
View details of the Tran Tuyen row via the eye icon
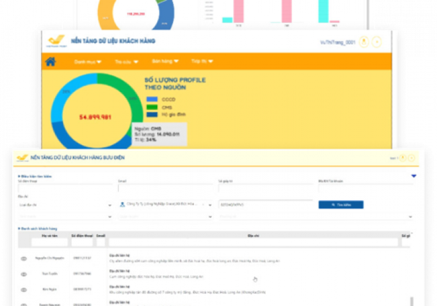(x=24, y=274)
